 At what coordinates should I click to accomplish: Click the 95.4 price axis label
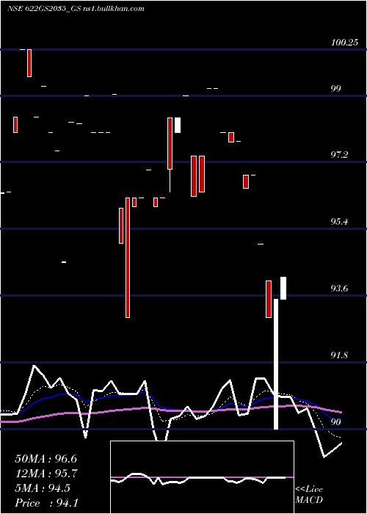click(x=339, y=222)
